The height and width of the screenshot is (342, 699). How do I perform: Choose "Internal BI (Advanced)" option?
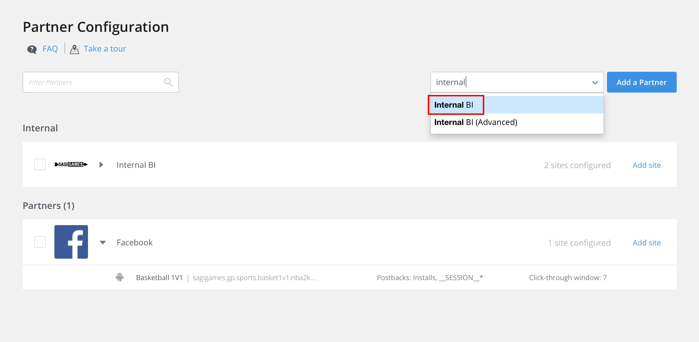[x=476, y=122]
